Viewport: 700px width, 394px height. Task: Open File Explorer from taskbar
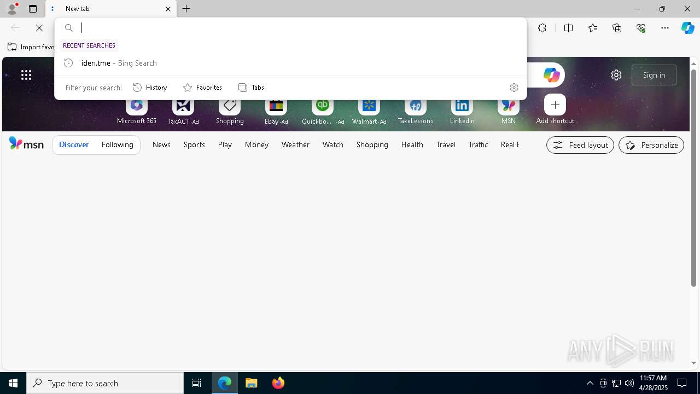click(252, 383)
